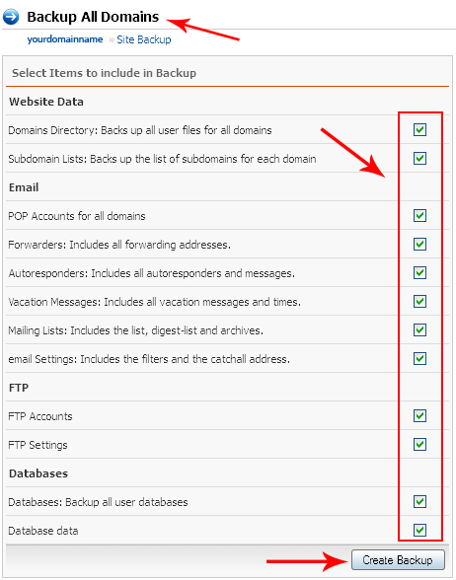The width and height of the screenshot is (456, 580).
Task: Uncheck the Domains Directory checkbox
Action: 419,130
